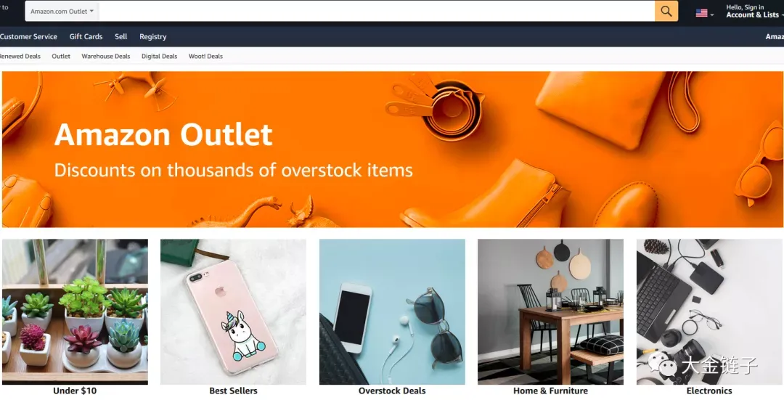Open the Under $10 succulent thumbnail

(x=75, y=311)
